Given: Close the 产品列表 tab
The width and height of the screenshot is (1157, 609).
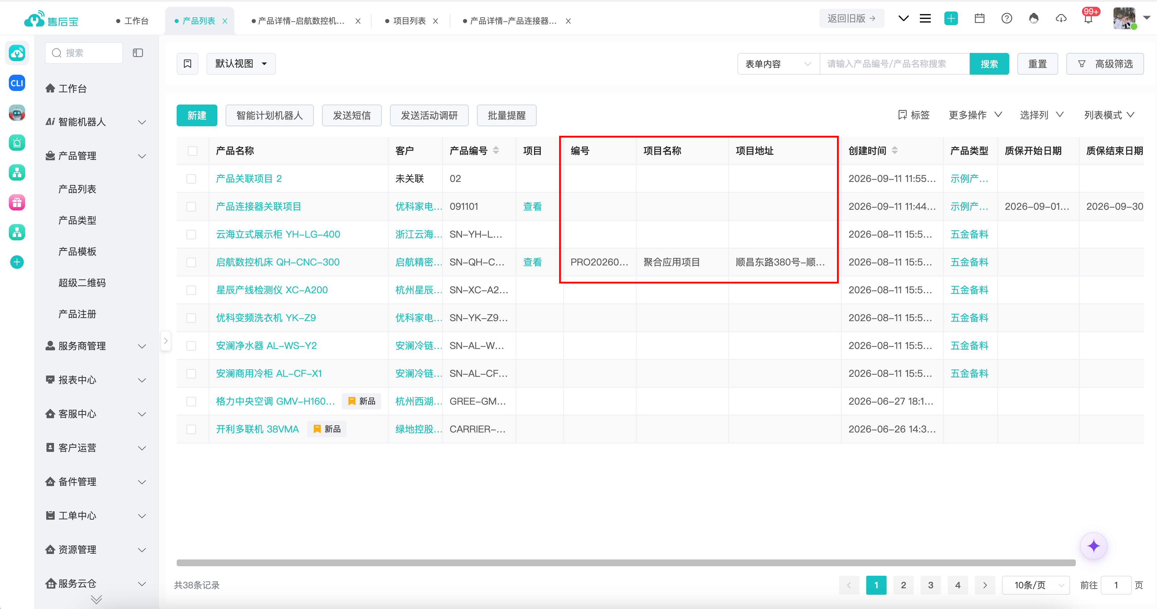Looking at the screenshot, I should (x=225, y=21).
